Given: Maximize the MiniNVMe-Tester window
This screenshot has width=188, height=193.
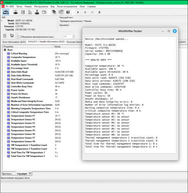Looking at the screenshot, I should [x=169, y=31].
